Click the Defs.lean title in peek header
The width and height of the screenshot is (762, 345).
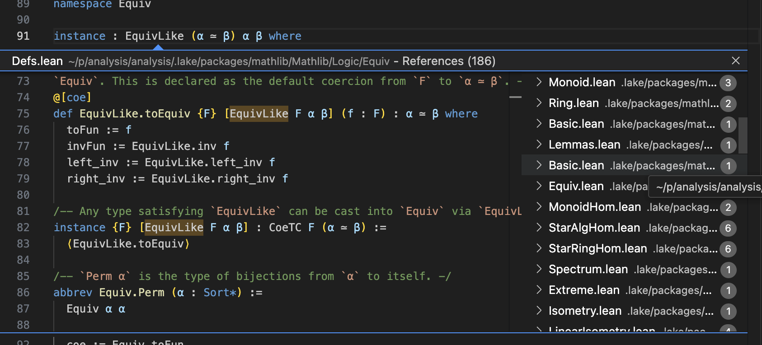pyautogui.click(x=38, y=61)
